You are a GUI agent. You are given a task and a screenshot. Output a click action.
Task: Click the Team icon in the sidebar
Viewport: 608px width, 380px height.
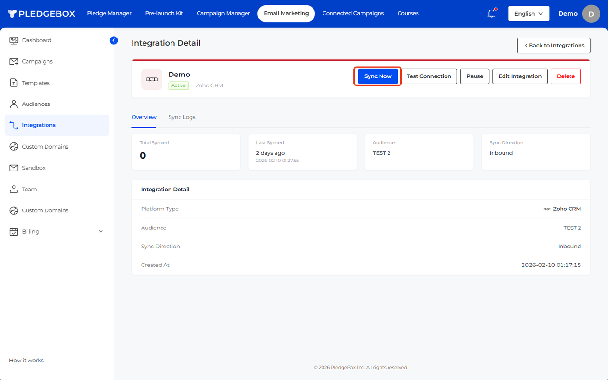pos(14,189)
